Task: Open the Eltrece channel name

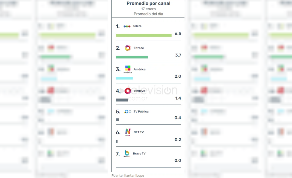Action: 139,48
